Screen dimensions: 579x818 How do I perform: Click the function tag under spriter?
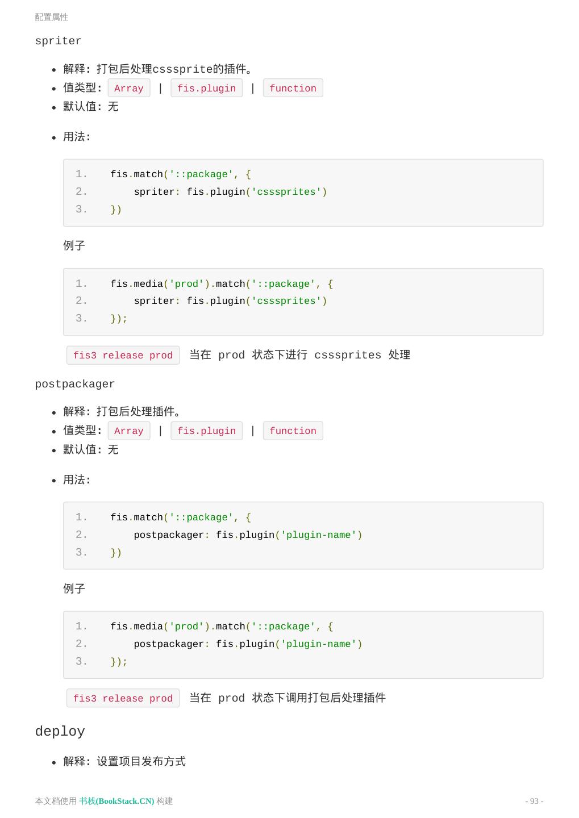tap(293, 88)
